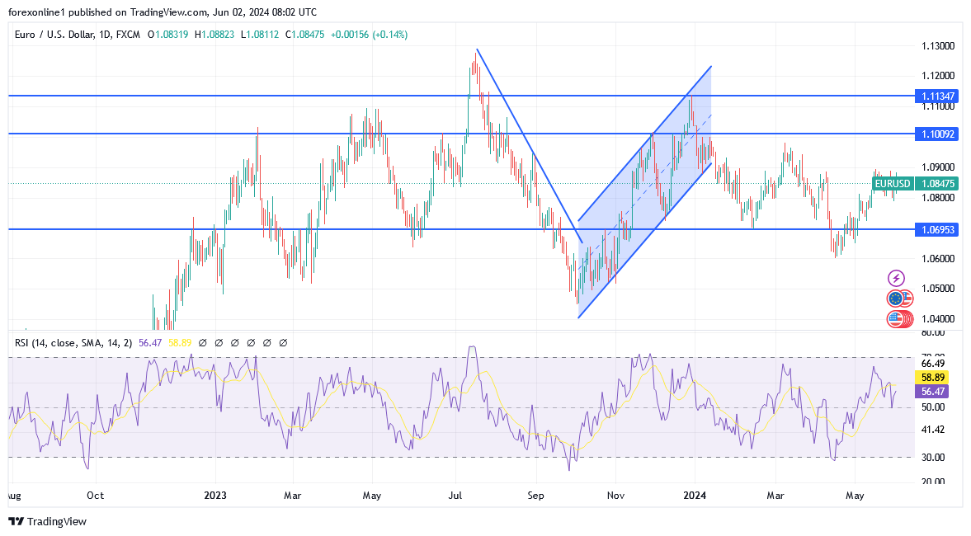Click the yellow 58.89 RSI-MA value tag
Screen dimensions: 971x536
932,378
